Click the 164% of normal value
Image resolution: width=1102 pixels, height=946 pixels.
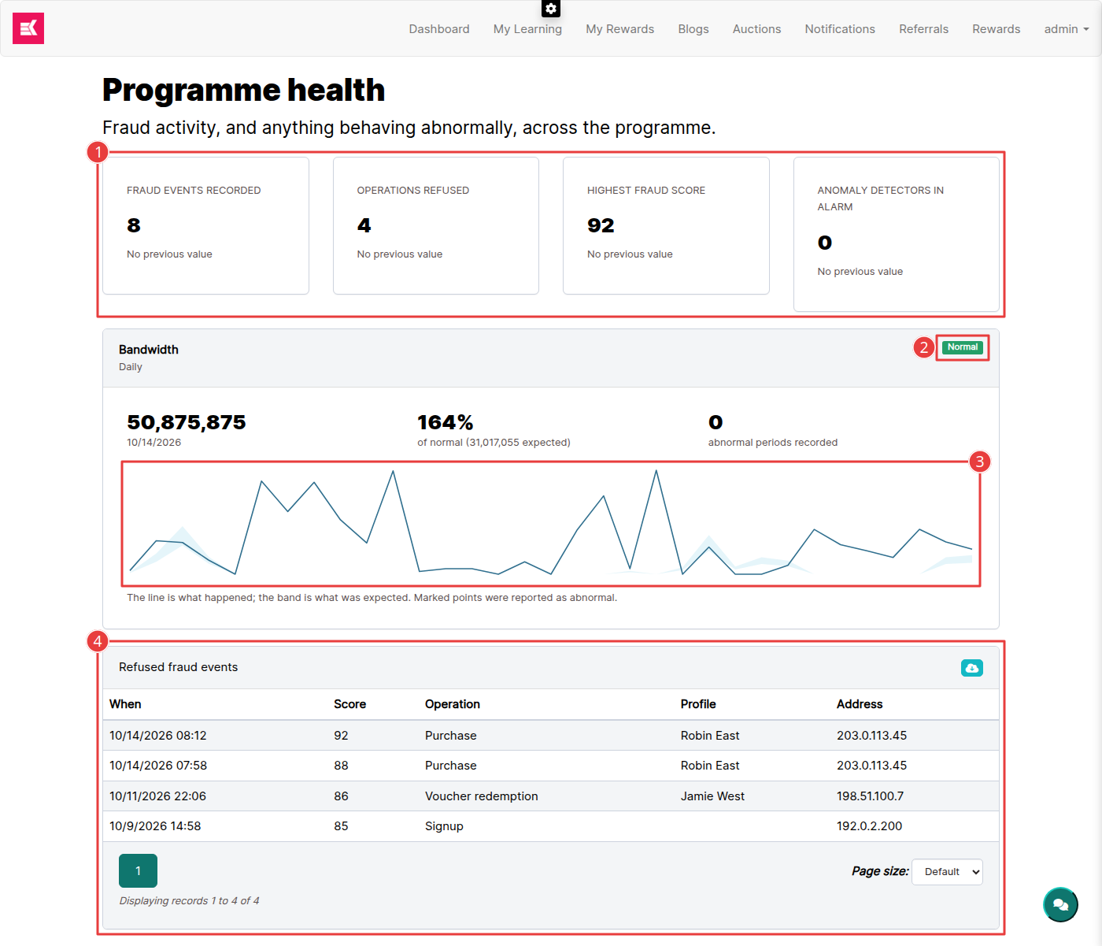click(x=446, y=423)
